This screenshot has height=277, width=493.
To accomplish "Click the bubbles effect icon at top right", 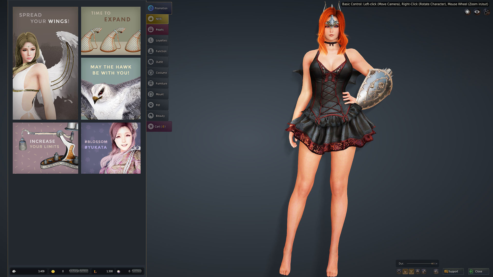I will pos(486,12).
